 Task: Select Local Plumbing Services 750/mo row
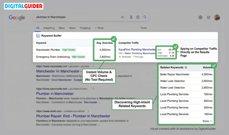coord(186,94)
